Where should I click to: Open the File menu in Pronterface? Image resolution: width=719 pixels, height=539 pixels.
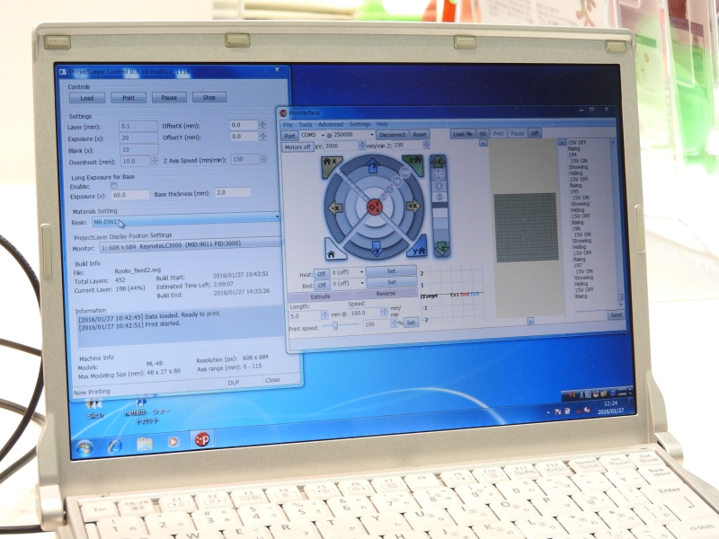click(x=288, y=125)
